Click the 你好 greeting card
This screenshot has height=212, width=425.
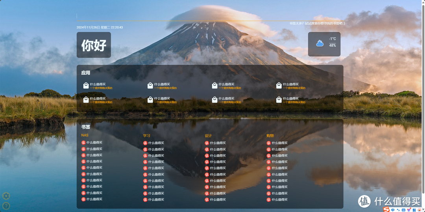94,45
